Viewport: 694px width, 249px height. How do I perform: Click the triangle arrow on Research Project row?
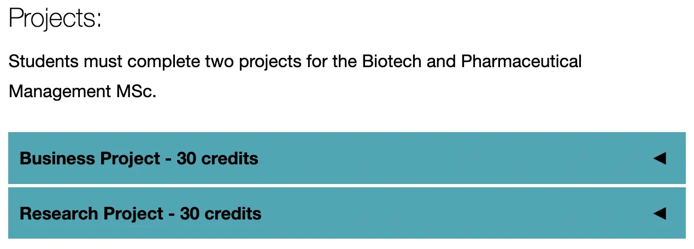(660, 213)
